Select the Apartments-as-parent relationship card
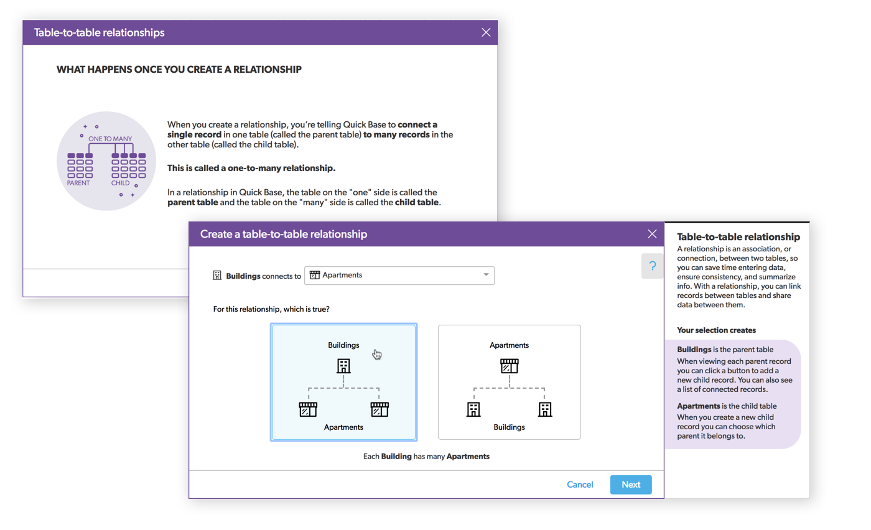 (x=509, y=382)
